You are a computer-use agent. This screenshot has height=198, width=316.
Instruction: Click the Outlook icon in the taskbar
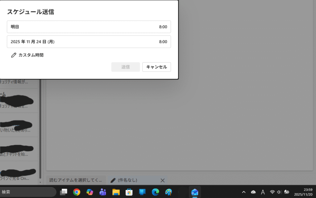(x=195, y=192)
